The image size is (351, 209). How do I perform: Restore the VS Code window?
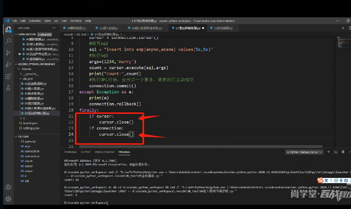[x=348, y=21]
